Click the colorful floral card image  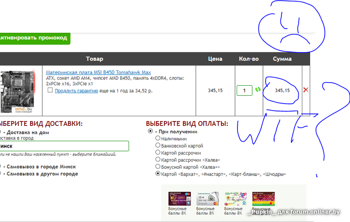(x=235, y=199)
